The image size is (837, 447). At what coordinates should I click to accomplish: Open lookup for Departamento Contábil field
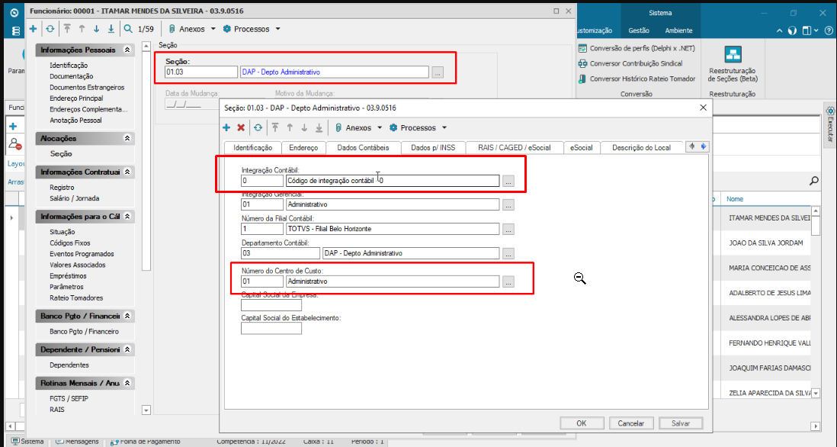[508, 253]
